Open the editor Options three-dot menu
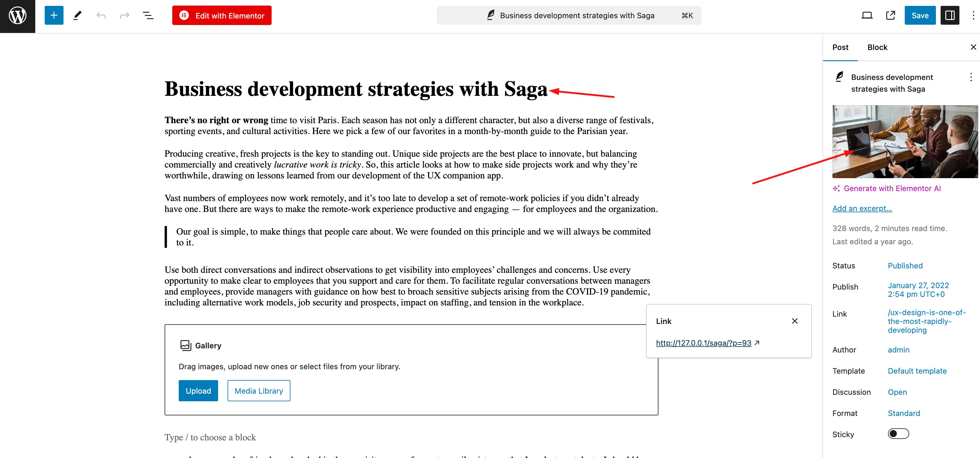The width and height of the screenshot is (980, 458). click(973, 16)
